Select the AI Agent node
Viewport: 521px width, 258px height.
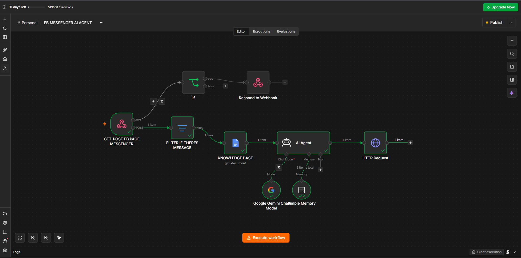[x=303, y=143]
